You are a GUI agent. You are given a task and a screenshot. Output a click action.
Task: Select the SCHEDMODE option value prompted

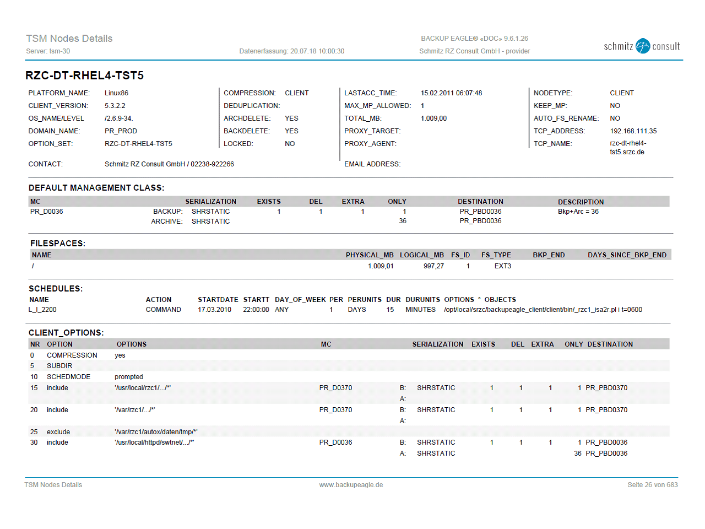coord(129,377)
